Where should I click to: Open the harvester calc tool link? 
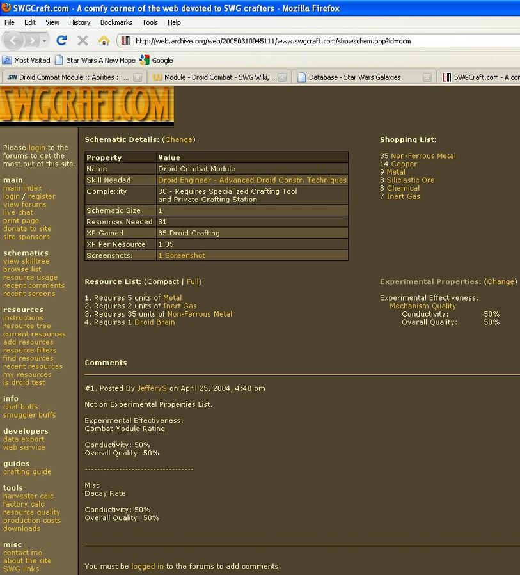(28, 496)
